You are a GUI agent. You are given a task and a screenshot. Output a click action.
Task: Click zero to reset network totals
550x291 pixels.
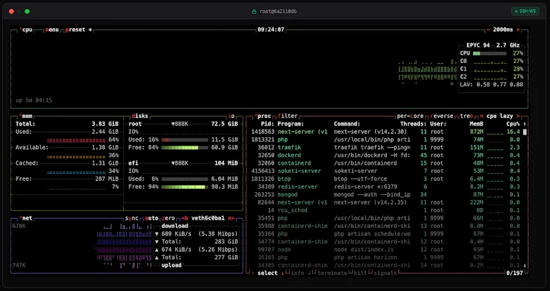(168, 218)
